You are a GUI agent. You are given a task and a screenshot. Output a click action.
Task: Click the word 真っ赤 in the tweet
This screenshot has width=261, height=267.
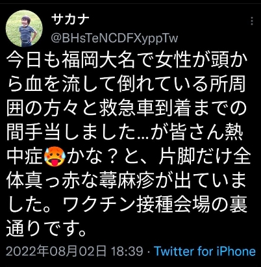tap(52, 181)
